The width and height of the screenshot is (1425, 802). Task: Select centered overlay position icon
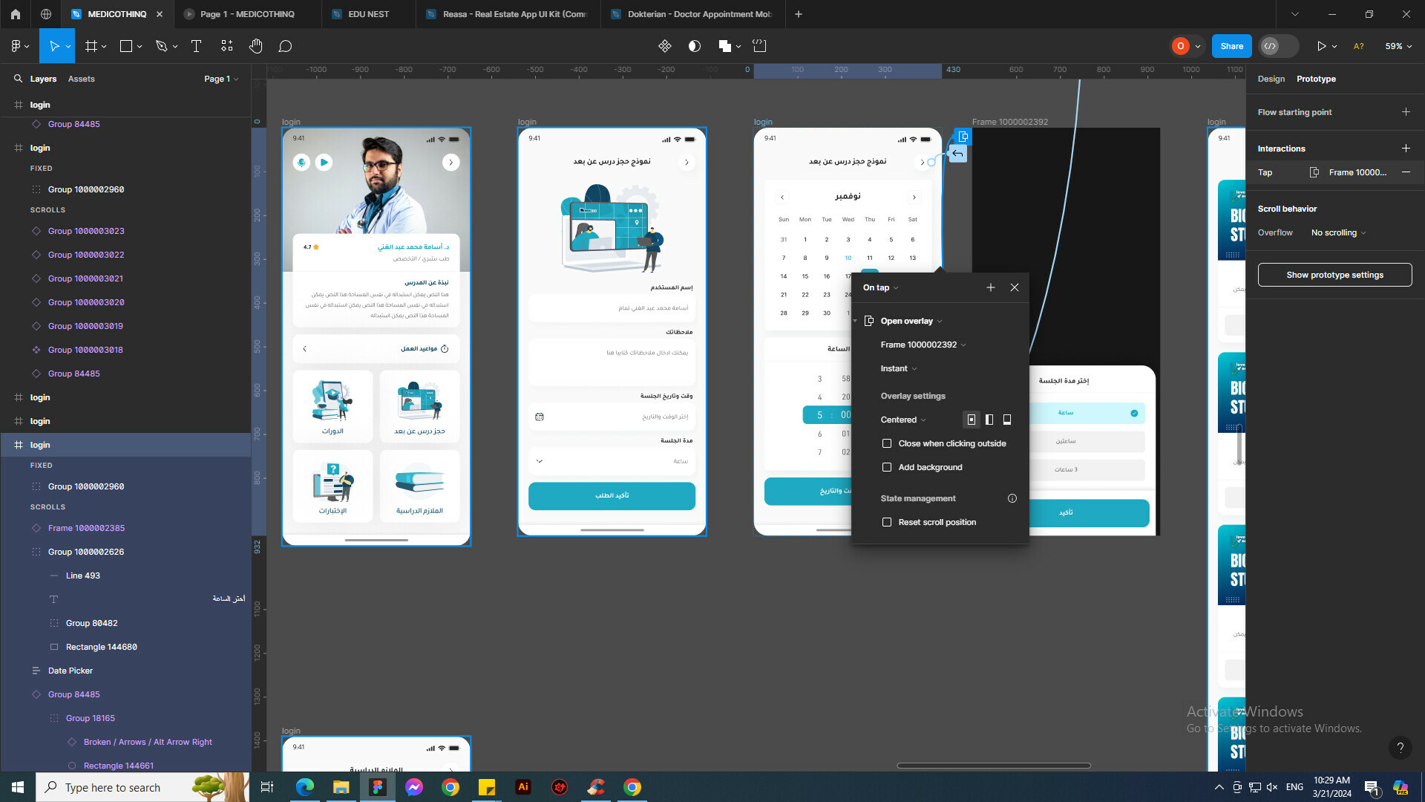971,420
